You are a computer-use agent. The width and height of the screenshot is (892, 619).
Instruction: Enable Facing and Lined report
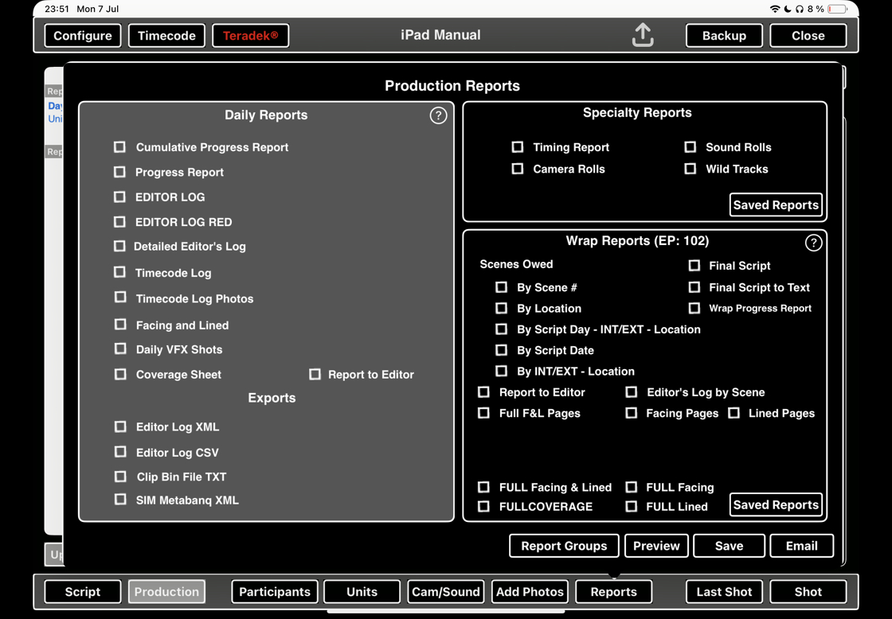tap(120, 324)
